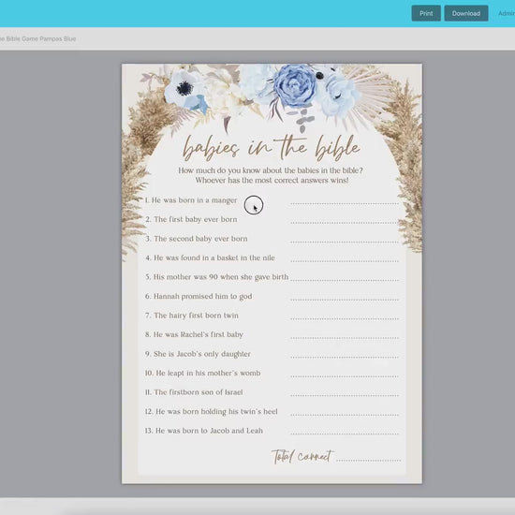The width and height of the screenshot is (515, 515).
Task: Click "He was born holding his twin's heel"
Action: [x=212, y=412]
